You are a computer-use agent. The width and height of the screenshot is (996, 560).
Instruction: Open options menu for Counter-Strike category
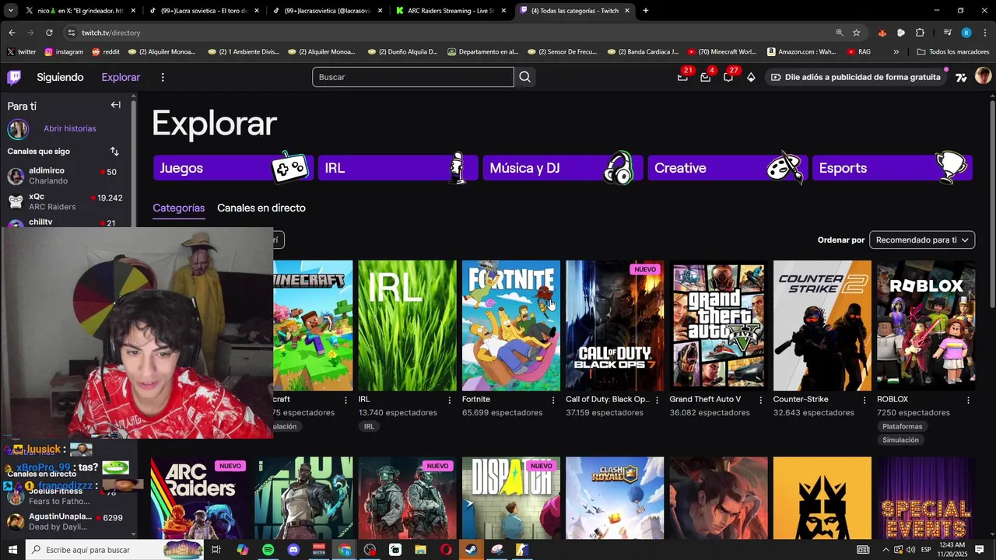click(864, 400)
